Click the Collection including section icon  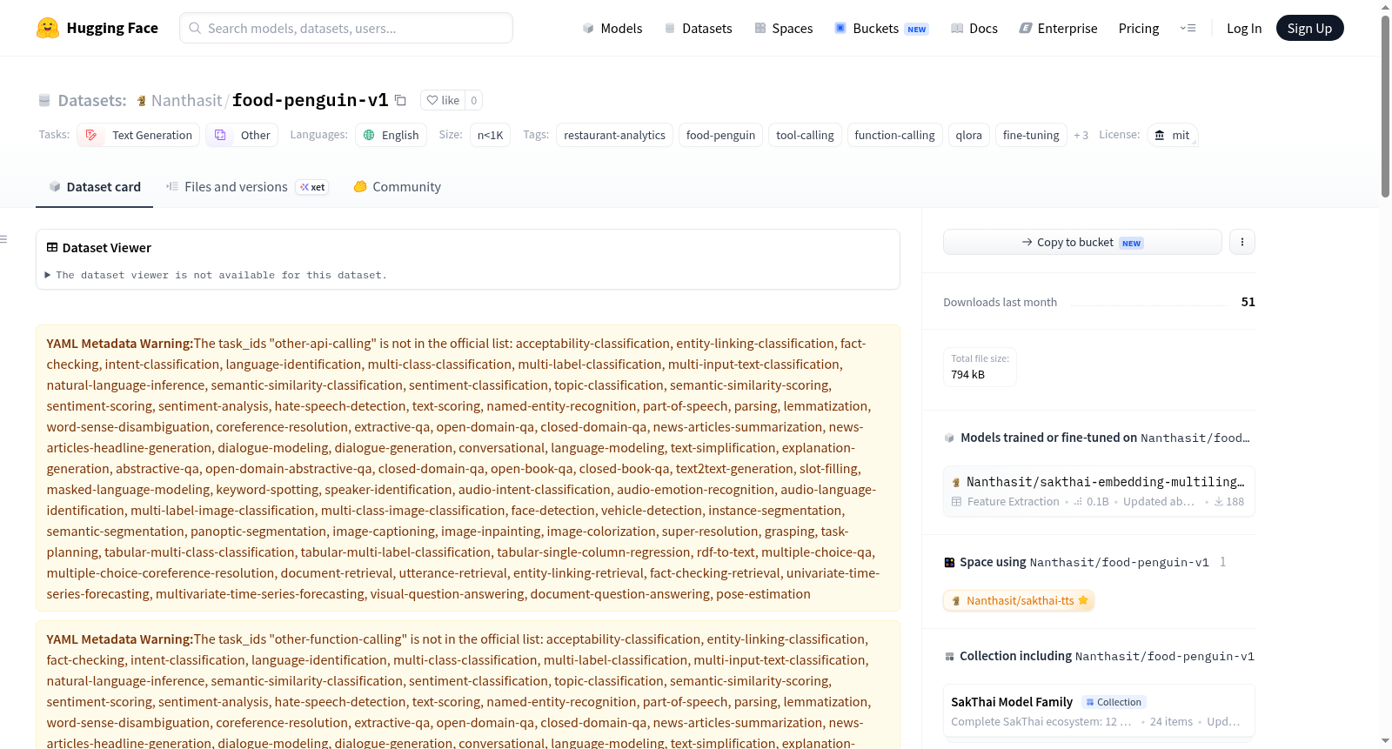click(949, 656)
